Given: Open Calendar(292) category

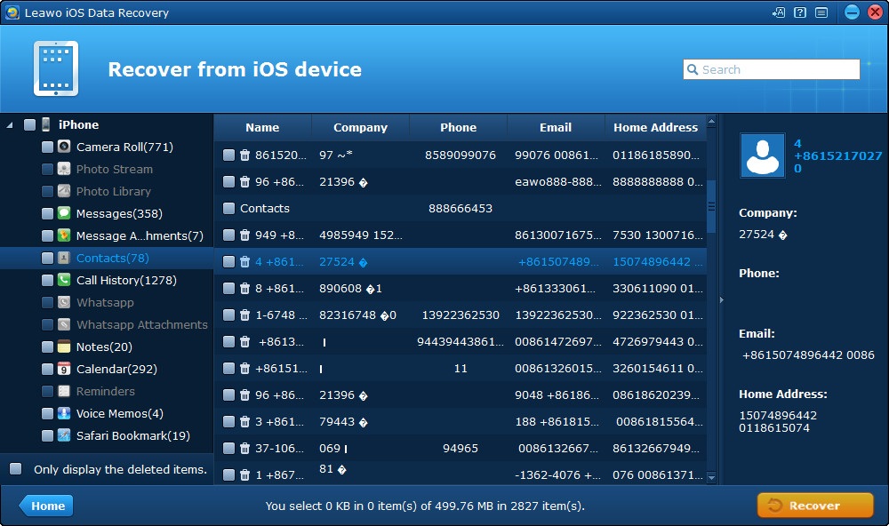Looking at the screenshot, I should tap(116, 369).
